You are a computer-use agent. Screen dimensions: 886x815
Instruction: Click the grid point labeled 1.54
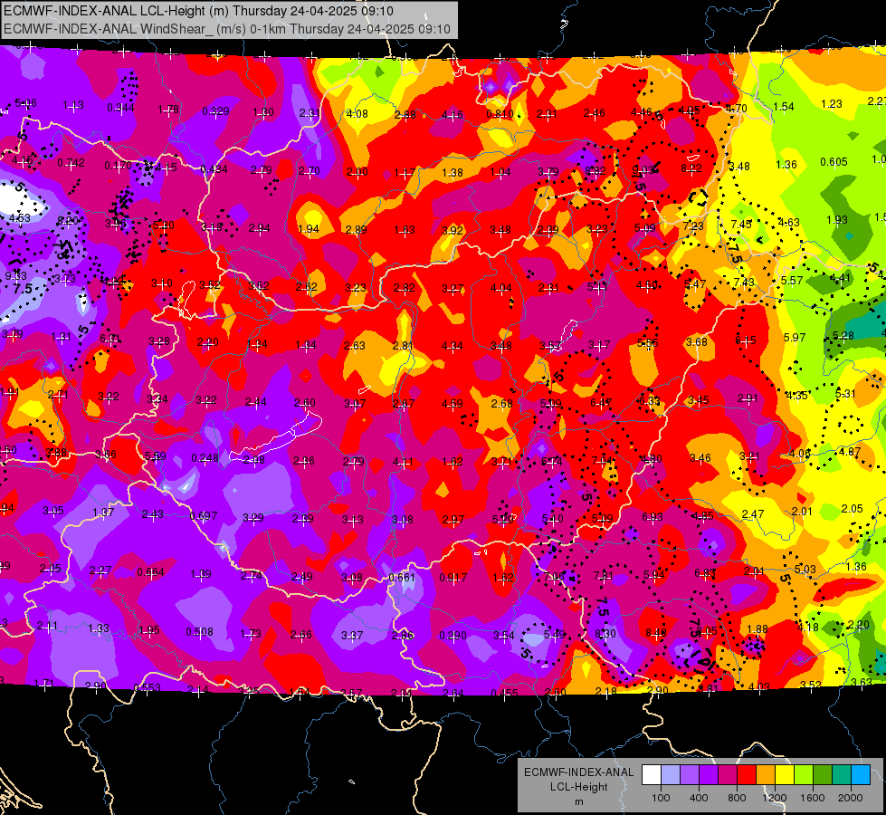click(x=784, y=106)
